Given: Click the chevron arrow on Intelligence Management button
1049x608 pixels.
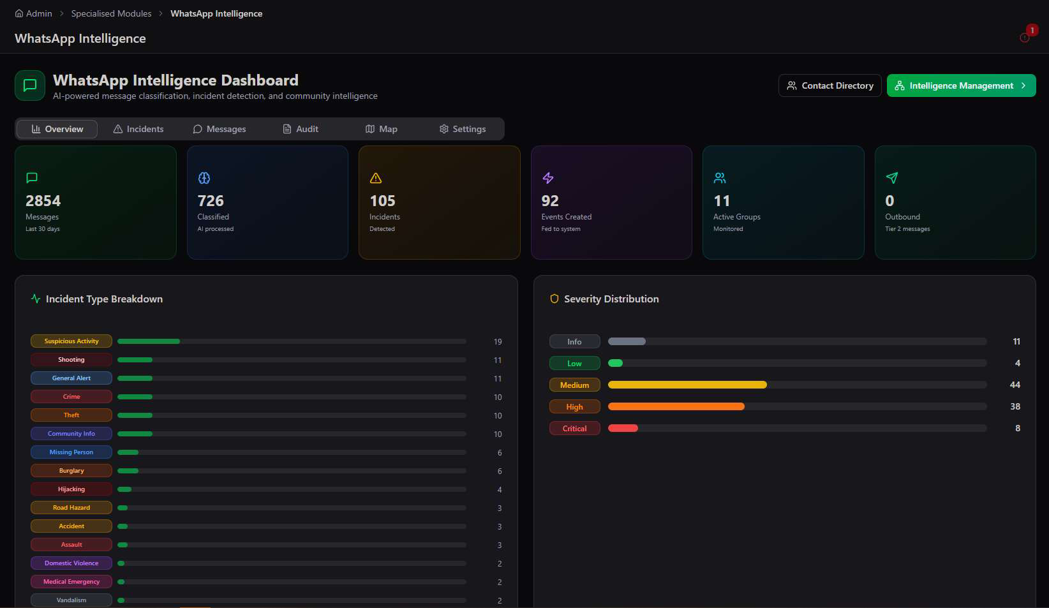Looking at the screenshot, I should coord(1023,85).
